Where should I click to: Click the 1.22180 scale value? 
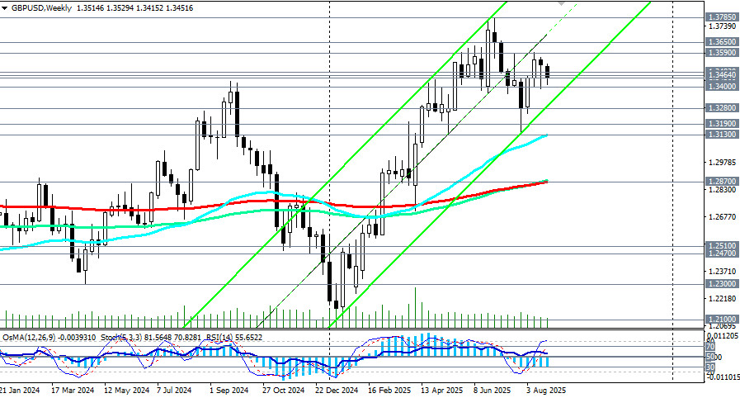722,298
